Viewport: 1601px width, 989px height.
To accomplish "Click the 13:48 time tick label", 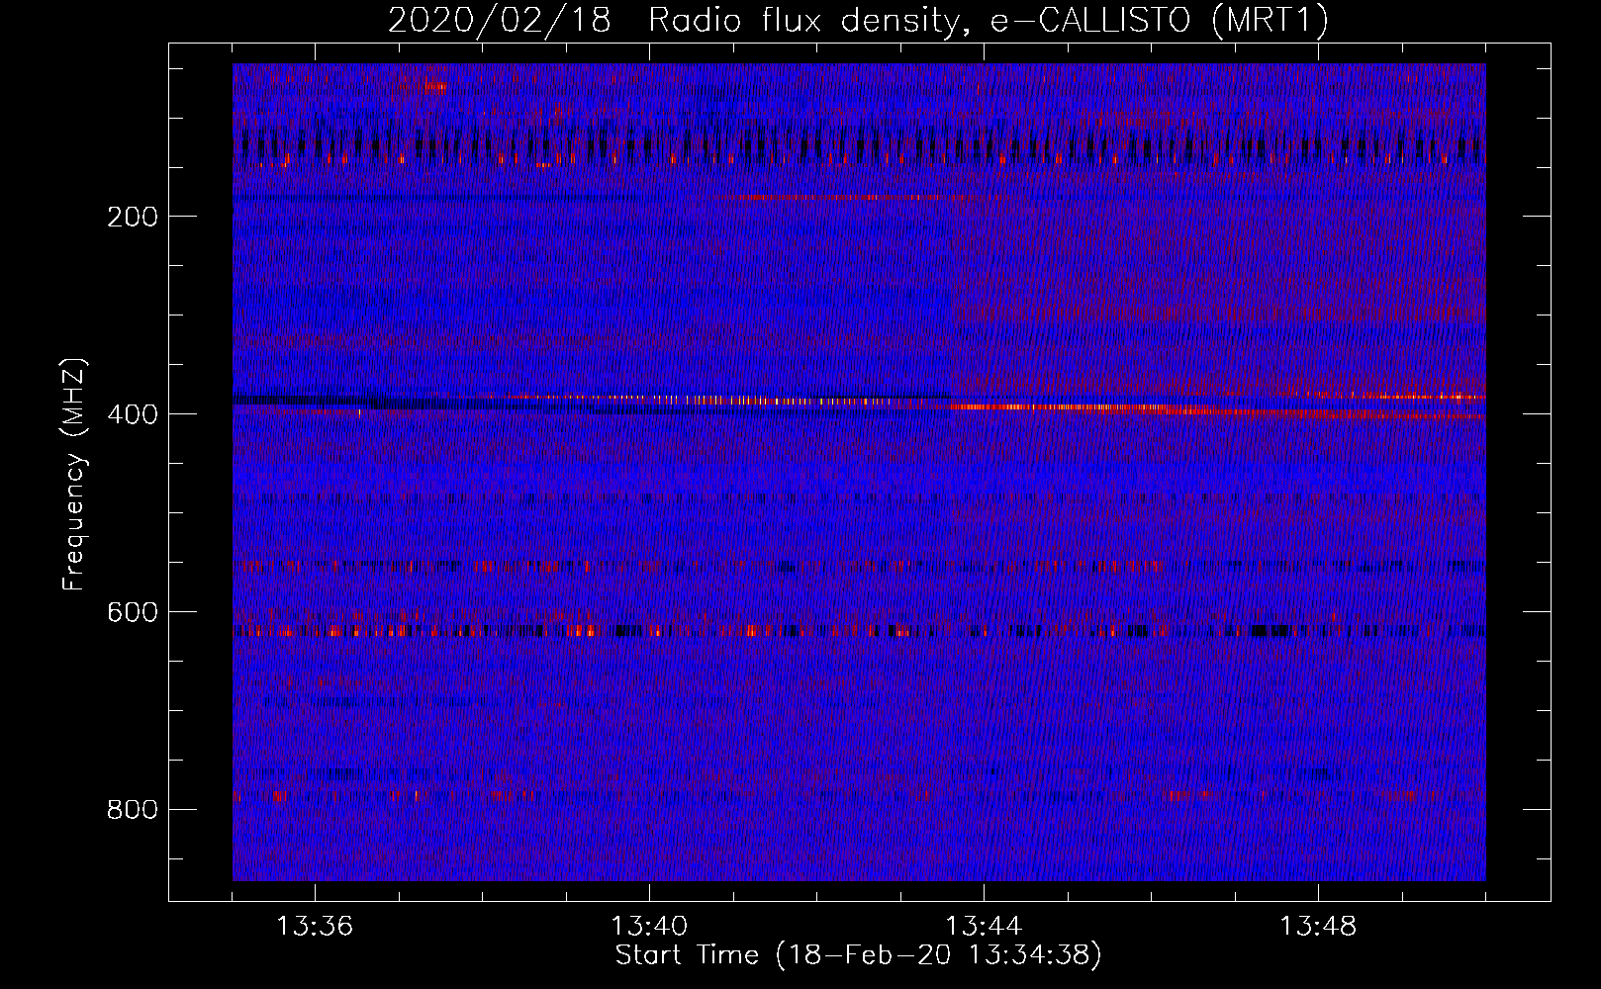I will [1318, 927].
